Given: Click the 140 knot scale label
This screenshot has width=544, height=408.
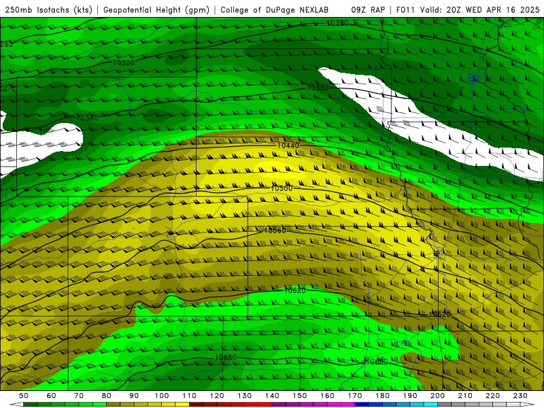Looking at the screenshot, I should [x=273, y=396].
